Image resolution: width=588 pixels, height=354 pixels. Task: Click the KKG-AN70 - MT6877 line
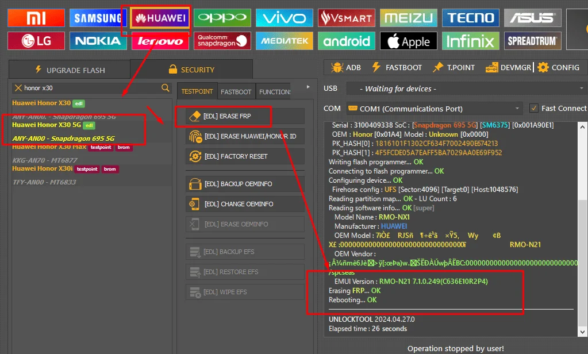pos(45,160)
